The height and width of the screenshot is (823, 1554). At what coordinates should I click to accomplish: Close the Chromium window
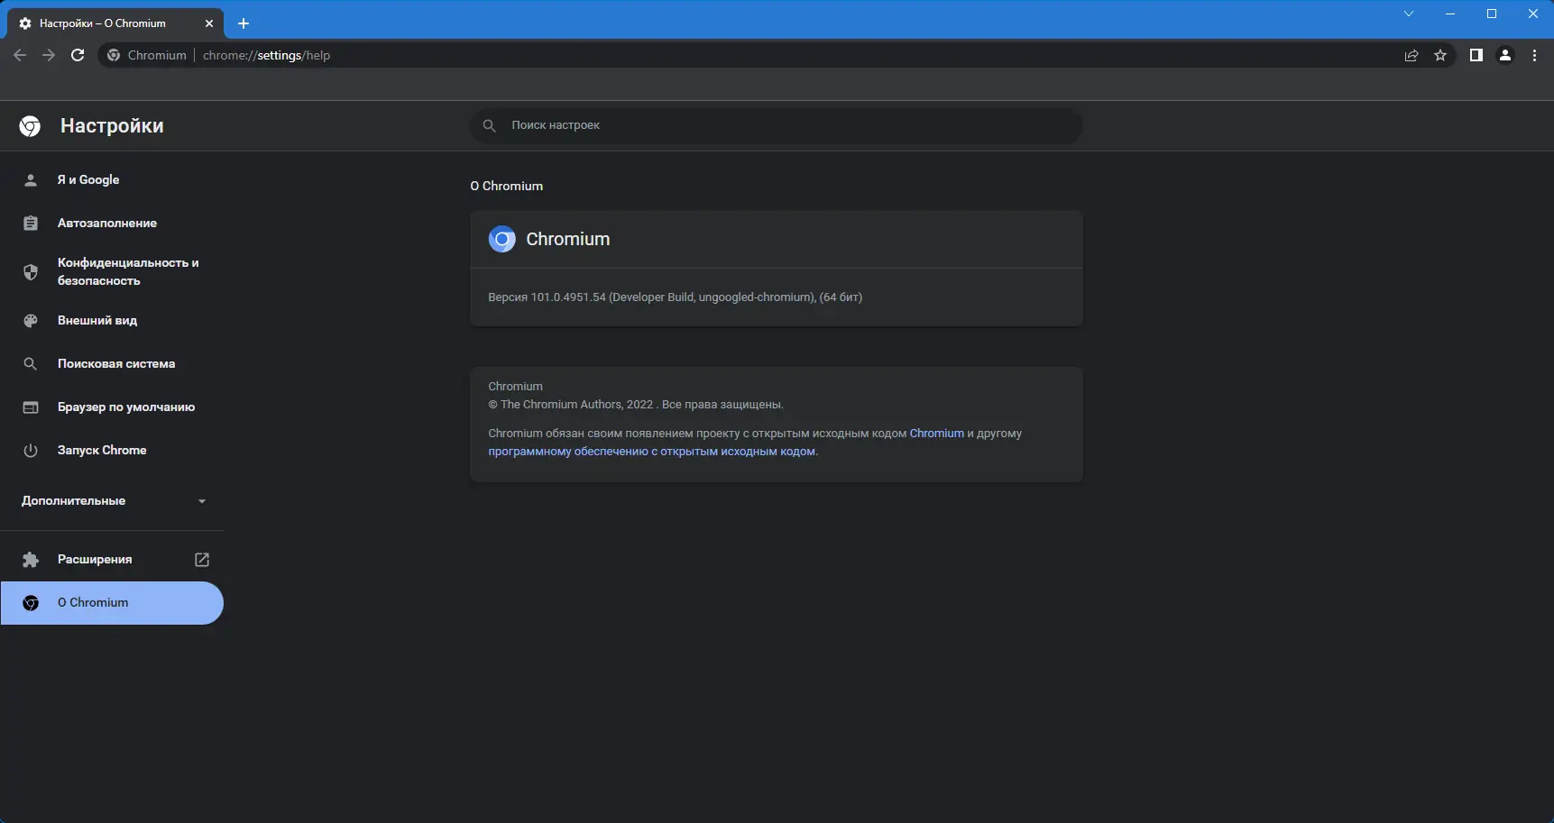pyautogui.click(x=1533, y=14)
